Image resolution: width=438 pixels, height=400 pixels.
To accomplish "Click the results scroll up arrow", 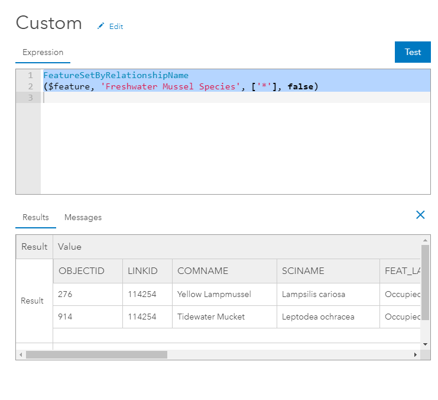I will (425, 240).
